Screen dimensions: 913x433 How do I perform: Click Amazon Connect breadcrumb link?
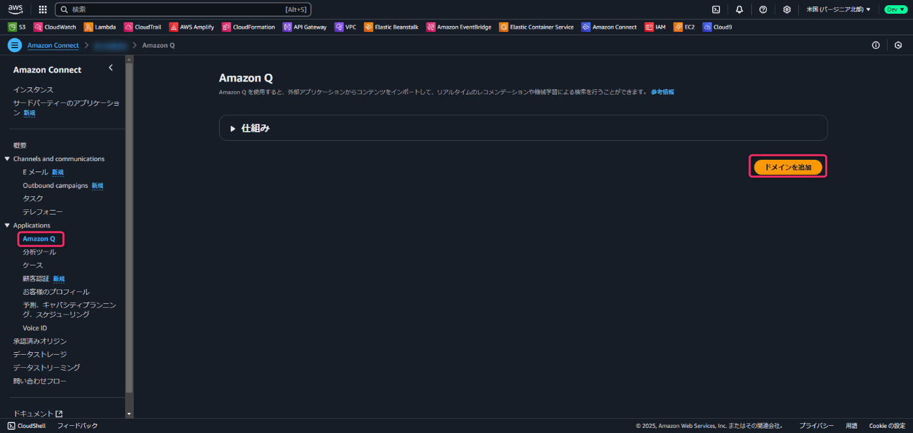click(x=53, y=45)
